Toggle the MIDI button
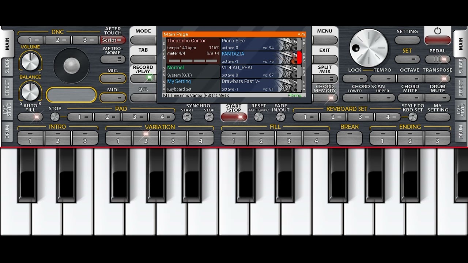This screenshot has height=263, width=468. pos(113,98)
